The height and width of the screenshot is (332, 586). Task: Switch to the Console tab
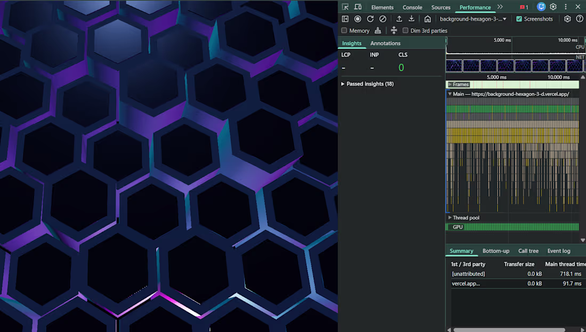pos(412,7)
